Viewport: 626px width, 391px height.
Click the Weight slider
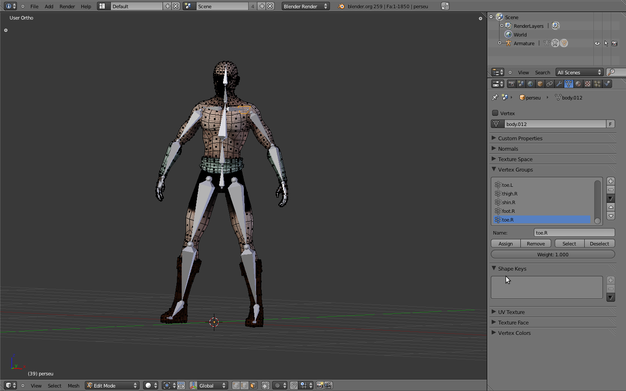coord(553,255)
